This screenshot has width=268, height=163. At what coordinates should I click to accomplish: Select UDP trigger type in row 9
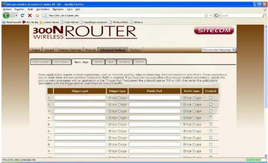point(119,151)
